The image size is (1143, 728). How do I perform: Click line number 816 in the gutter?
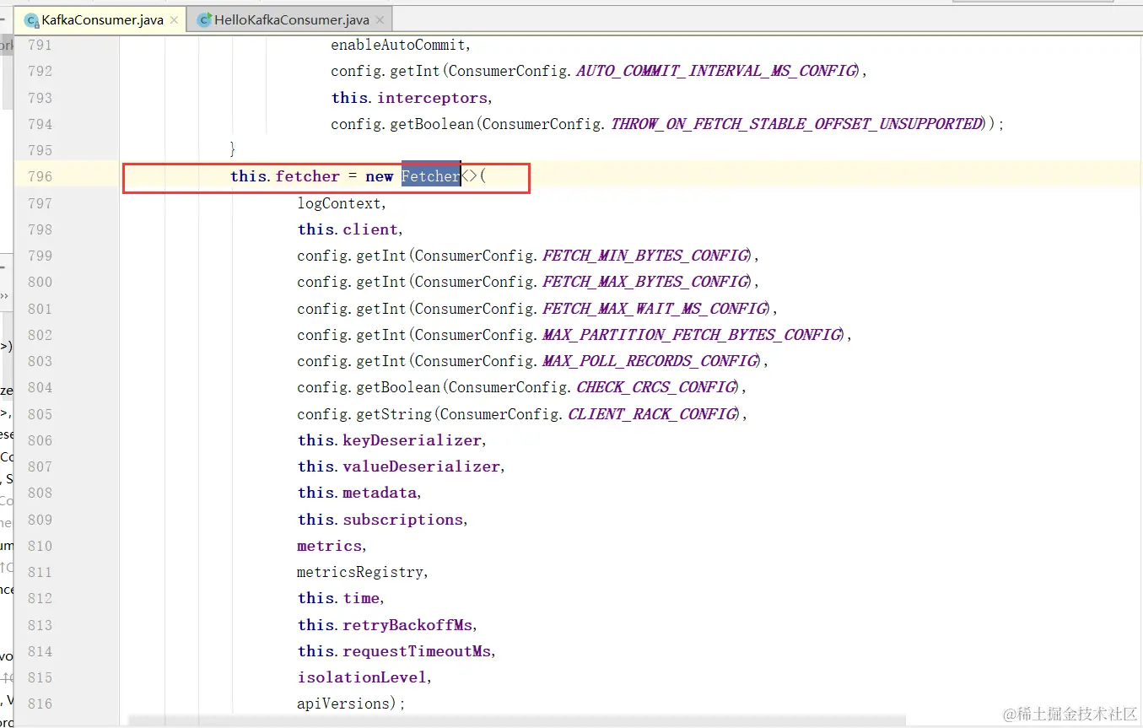coord(40,704)
